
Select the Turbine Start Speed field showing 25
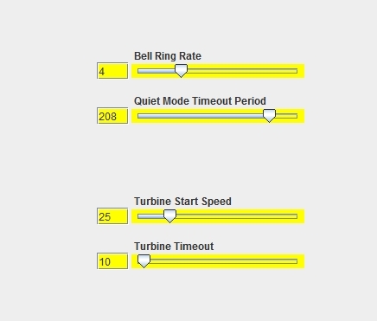click(112, 216)
